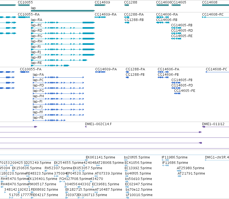
Task: Select the CG10055 gene label
Action: 25,2
